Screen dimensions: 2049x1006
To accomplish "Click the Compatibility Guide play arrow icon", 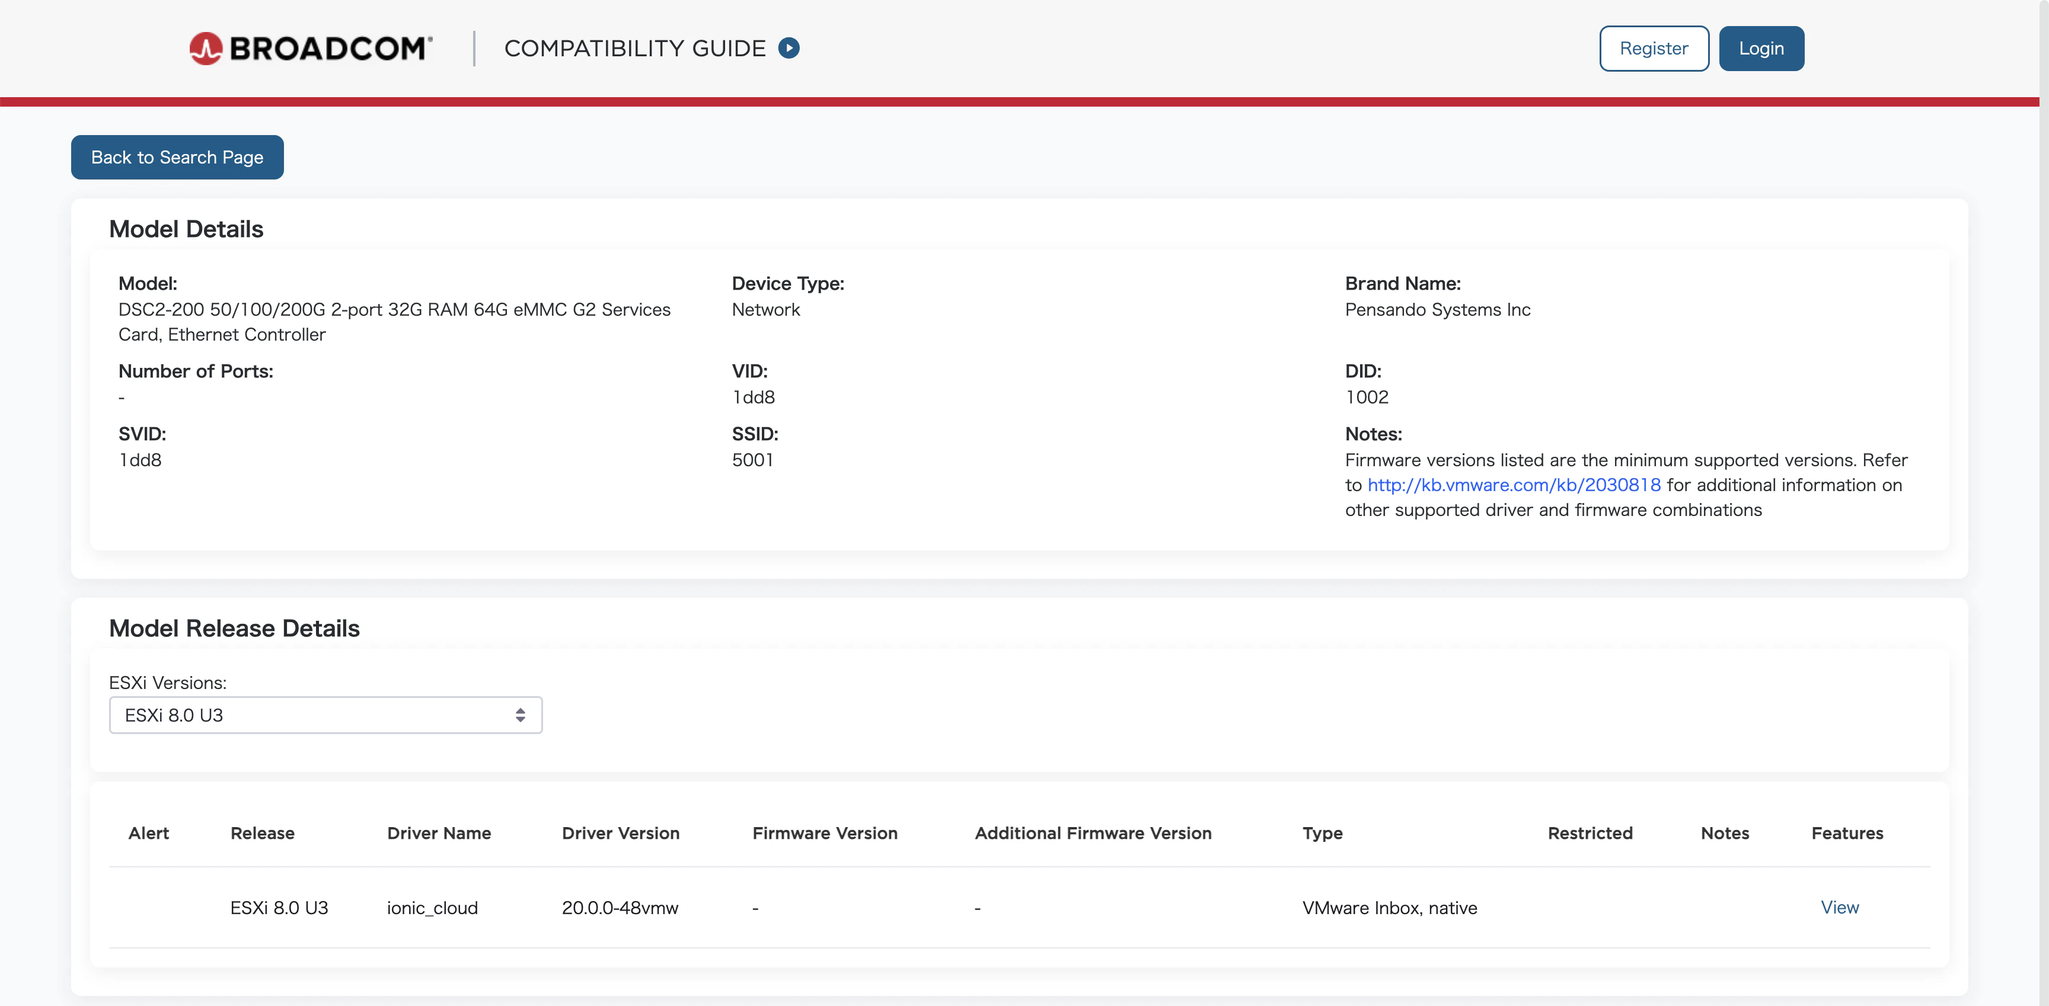I will tap(789, 49).
